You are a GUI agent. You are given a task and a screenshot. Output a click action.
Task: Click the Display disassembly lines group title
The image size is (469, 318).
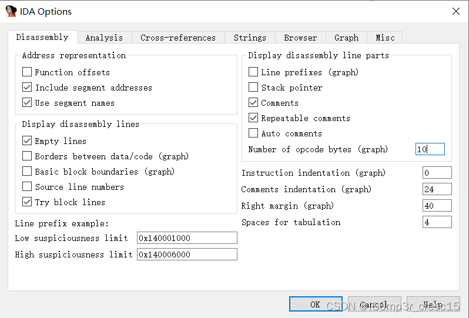click(x=81, y=124)
